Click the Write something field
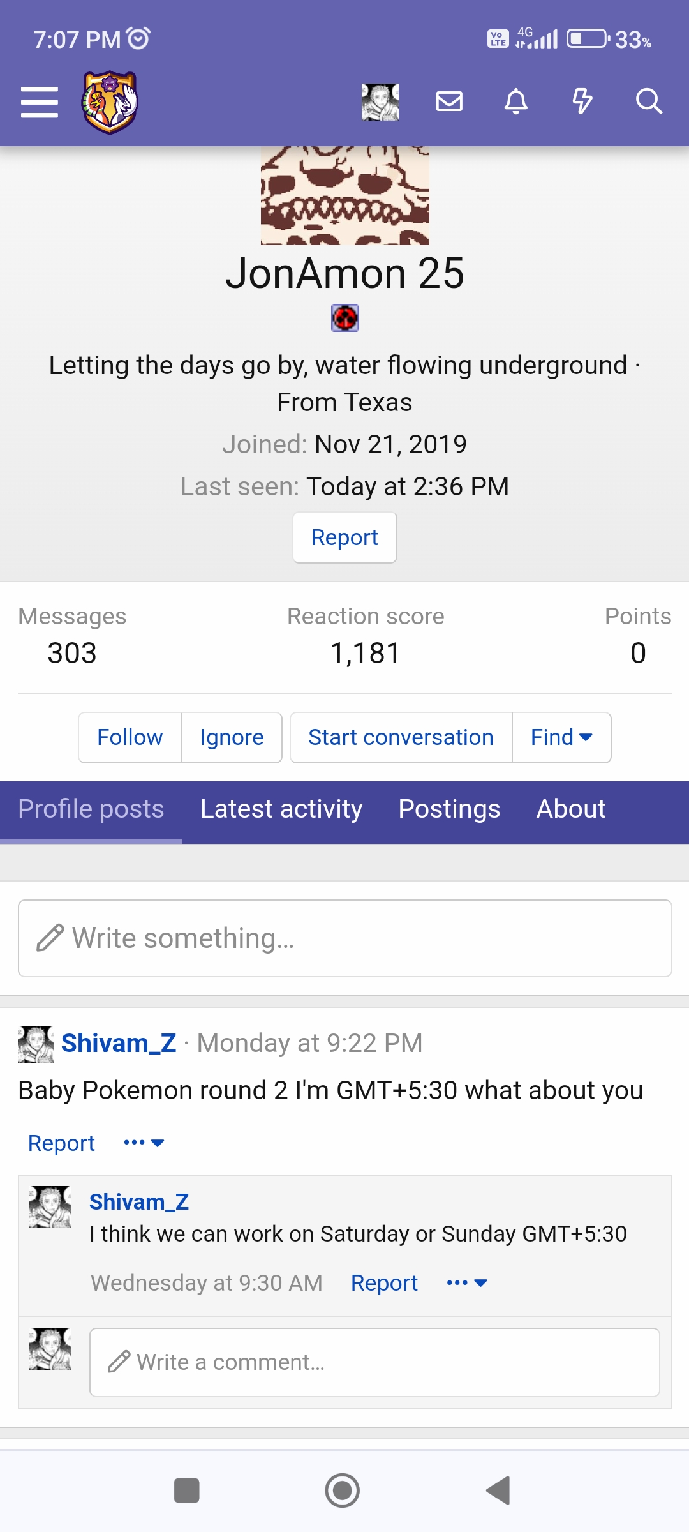Screen dimensions: 689x1532 (344, 938)
